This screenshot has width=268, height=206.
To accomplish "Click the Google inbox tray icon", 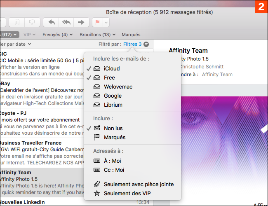I will pos(97,96).
